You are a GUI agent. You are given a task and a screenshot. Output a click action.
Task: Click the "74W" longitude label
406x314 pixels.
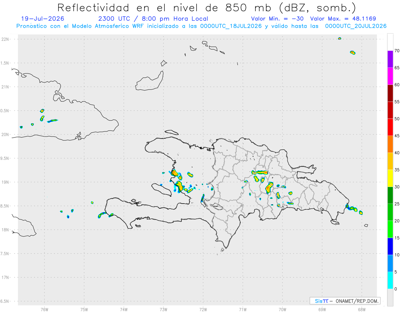coord(123,310)
